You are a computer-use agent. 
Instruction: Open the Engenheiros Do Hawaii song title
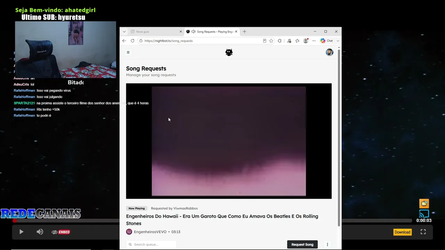click(x=222, y=220)
